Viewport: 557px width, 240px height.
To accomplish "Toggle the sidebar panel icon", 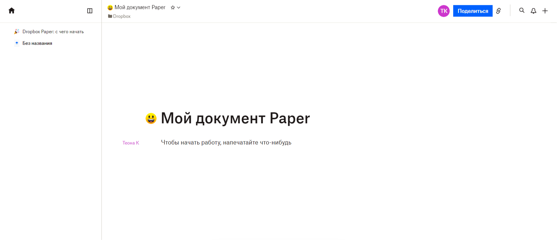I will [x=90, y=11].
